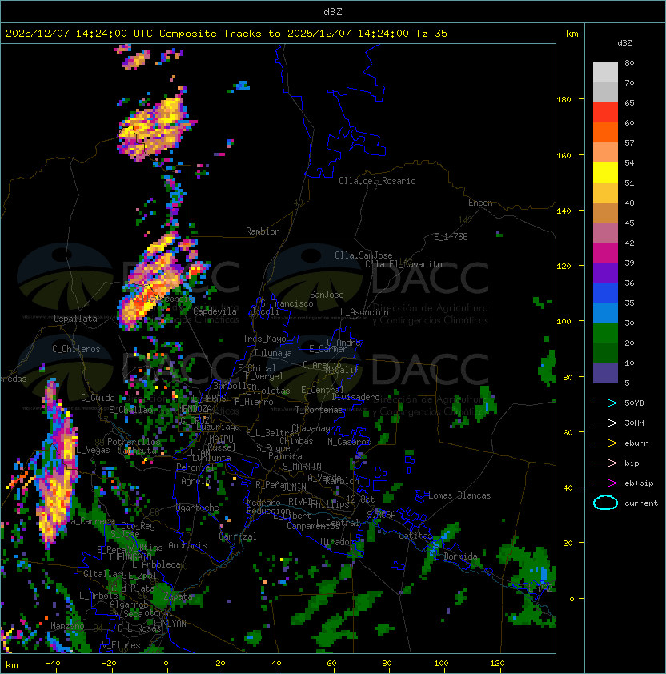Pick the gold 48-51 dBZ swatch

pyautogui.click(x=605, y=193)
